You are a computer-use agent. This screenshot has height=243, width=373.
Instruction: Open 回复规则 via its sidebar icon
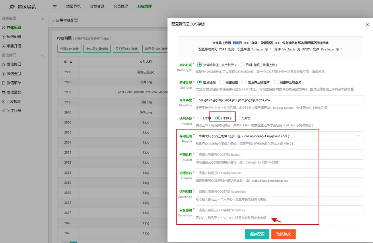pos(3,101)
